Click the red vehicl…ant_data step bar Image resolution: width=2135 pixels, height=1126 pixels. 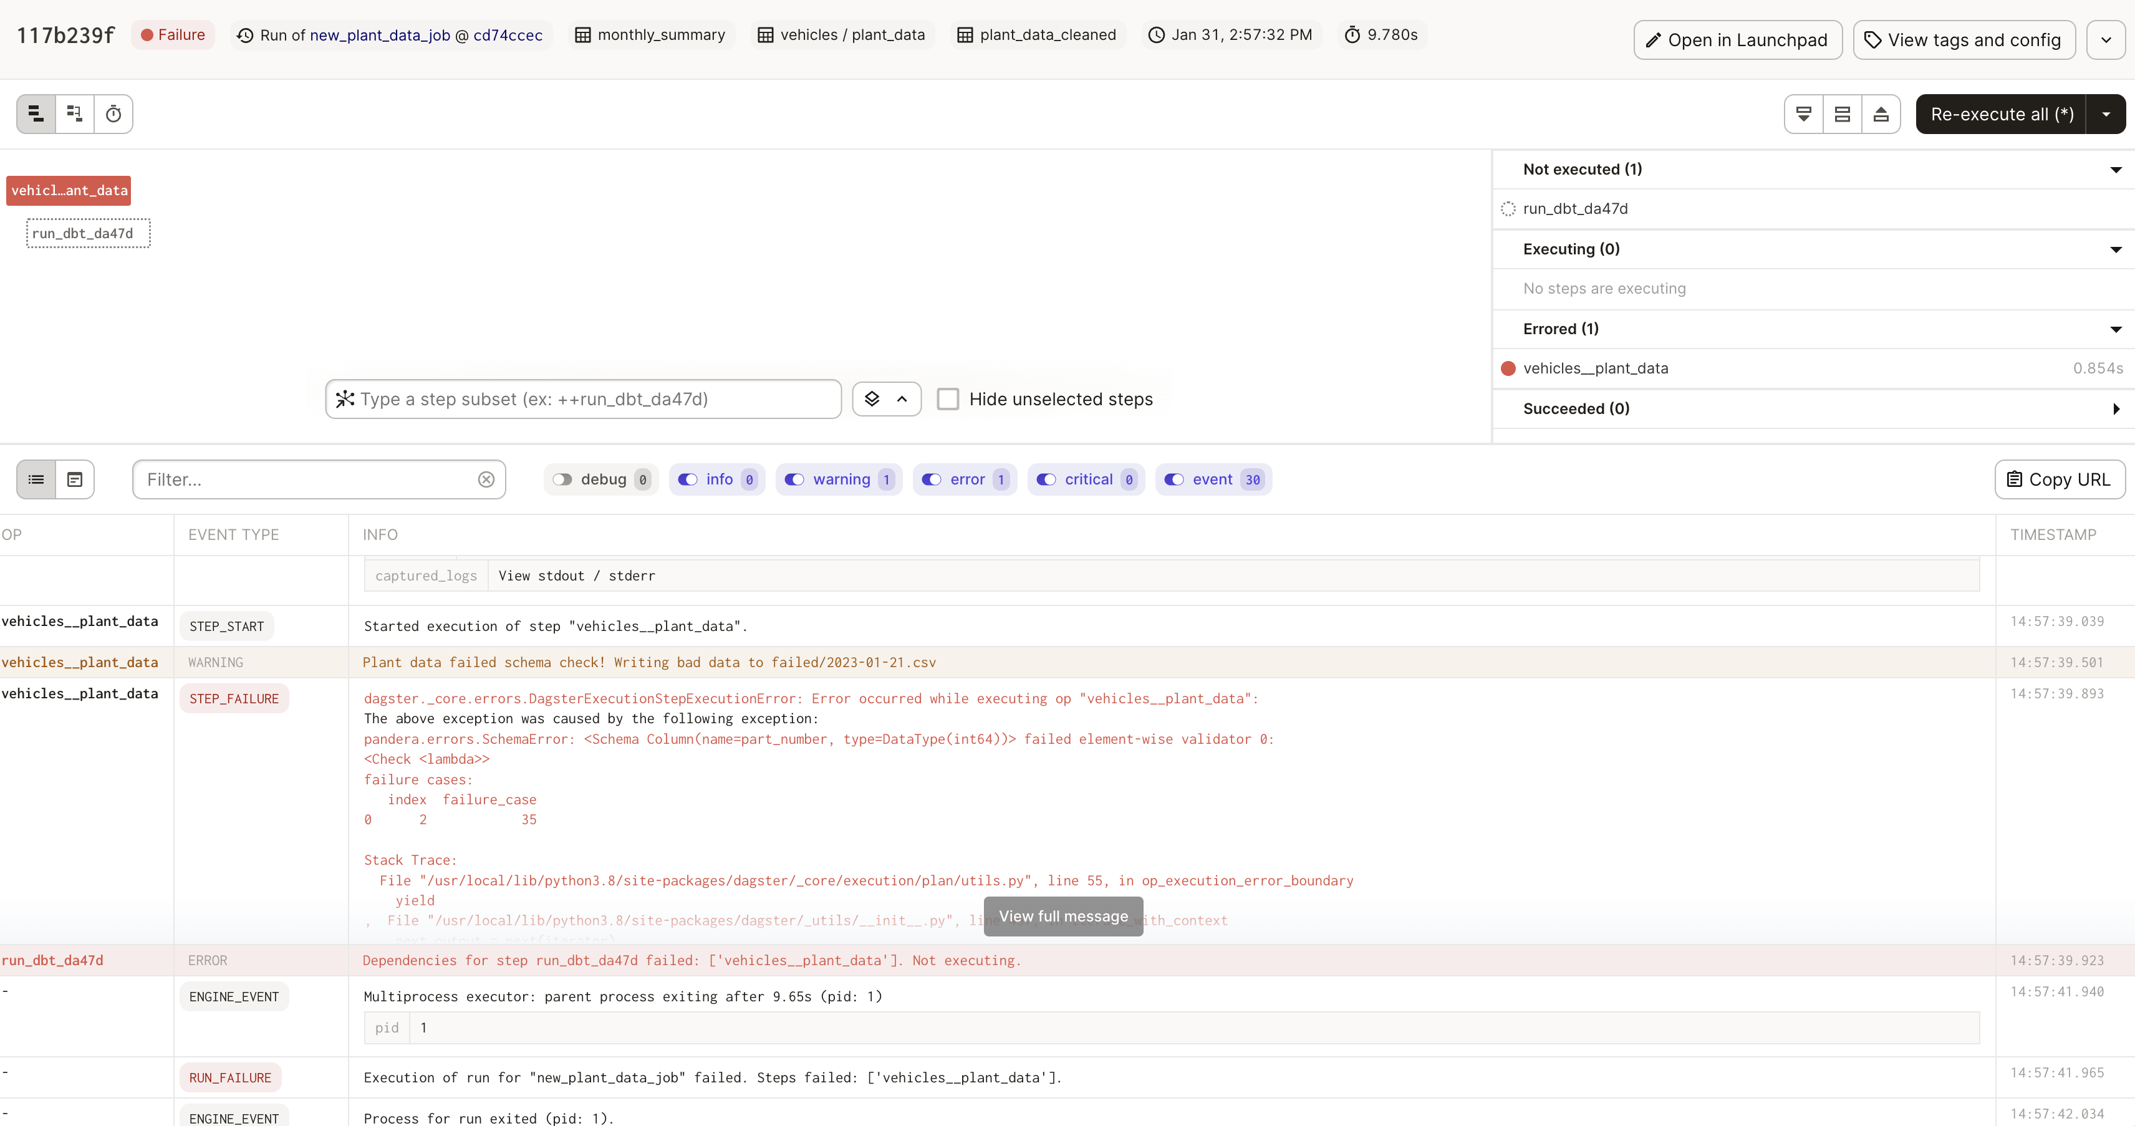point(69,191)
